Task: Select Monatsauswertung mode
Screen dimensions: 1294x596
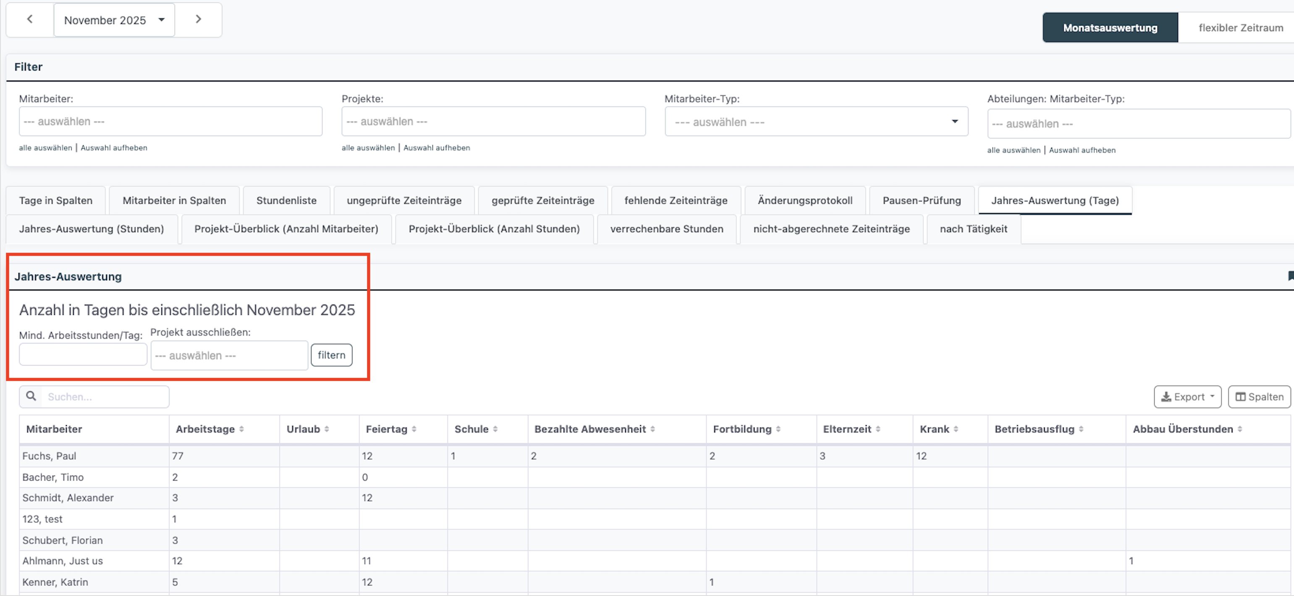Action: 1110,28
